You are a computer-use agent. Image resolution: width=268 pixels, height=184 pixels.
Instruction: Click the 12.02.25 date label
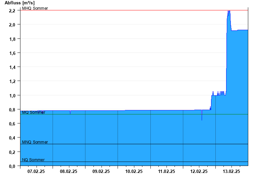click(x=199, y=171)
